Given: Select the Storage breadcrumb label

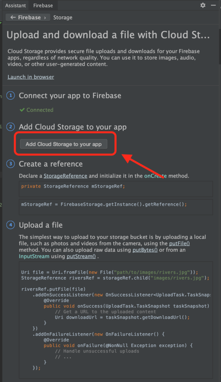Looking at the screenshot, I should point(63,17).
